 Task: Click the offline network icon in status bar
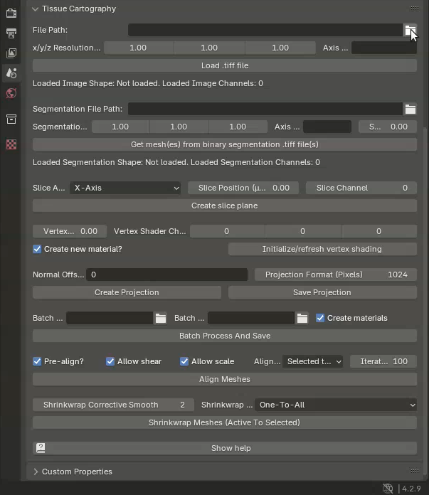click(388, 489)
